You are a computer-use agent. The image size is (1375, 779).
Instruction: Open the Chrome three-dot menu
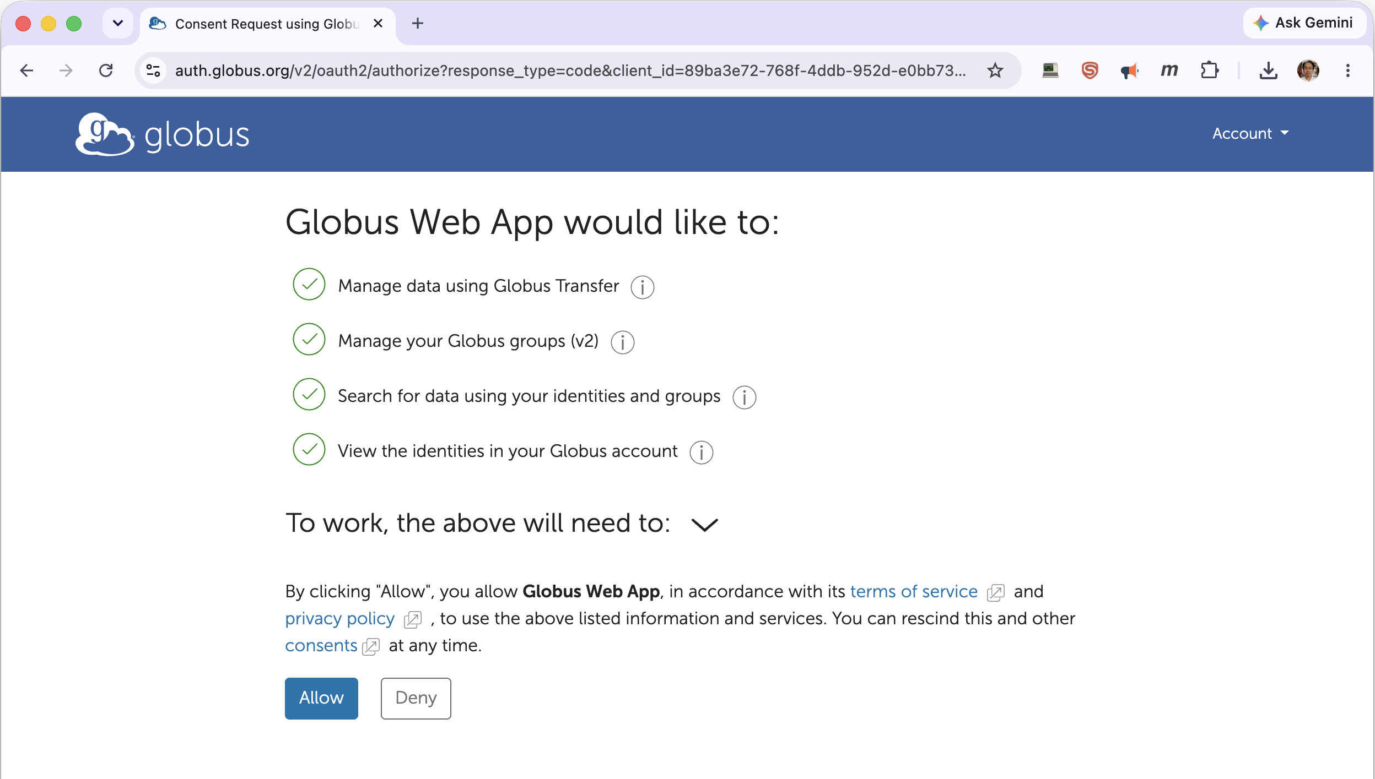point(1347,70)
